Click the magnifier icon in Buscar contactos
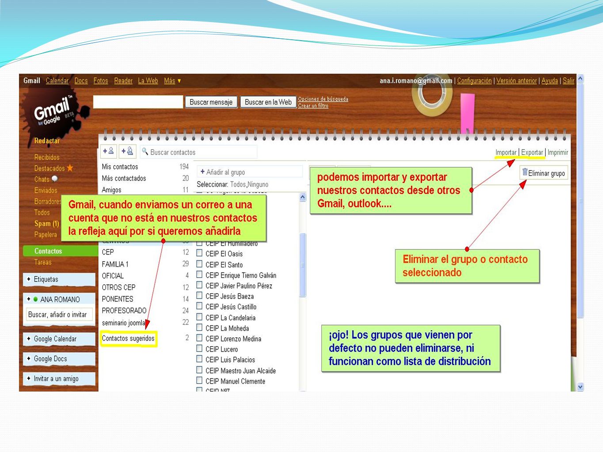Image resolution: width=603 pixels, height=452 pixels. [145, 151]
